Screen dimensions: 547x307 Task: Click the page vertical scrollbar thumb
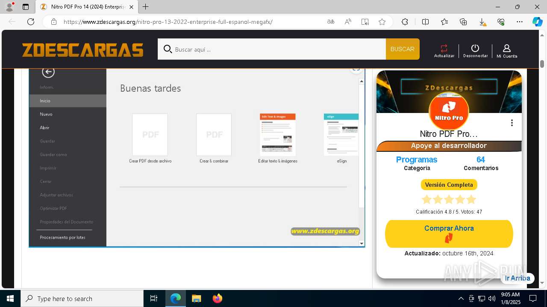542,64
